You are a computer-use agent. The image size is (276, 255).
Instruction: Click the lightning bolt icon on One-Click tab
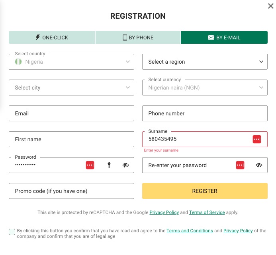(x=38, y=37)
